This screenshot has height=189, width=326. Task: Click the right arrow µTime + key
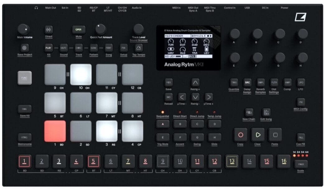tap(208, 97)
